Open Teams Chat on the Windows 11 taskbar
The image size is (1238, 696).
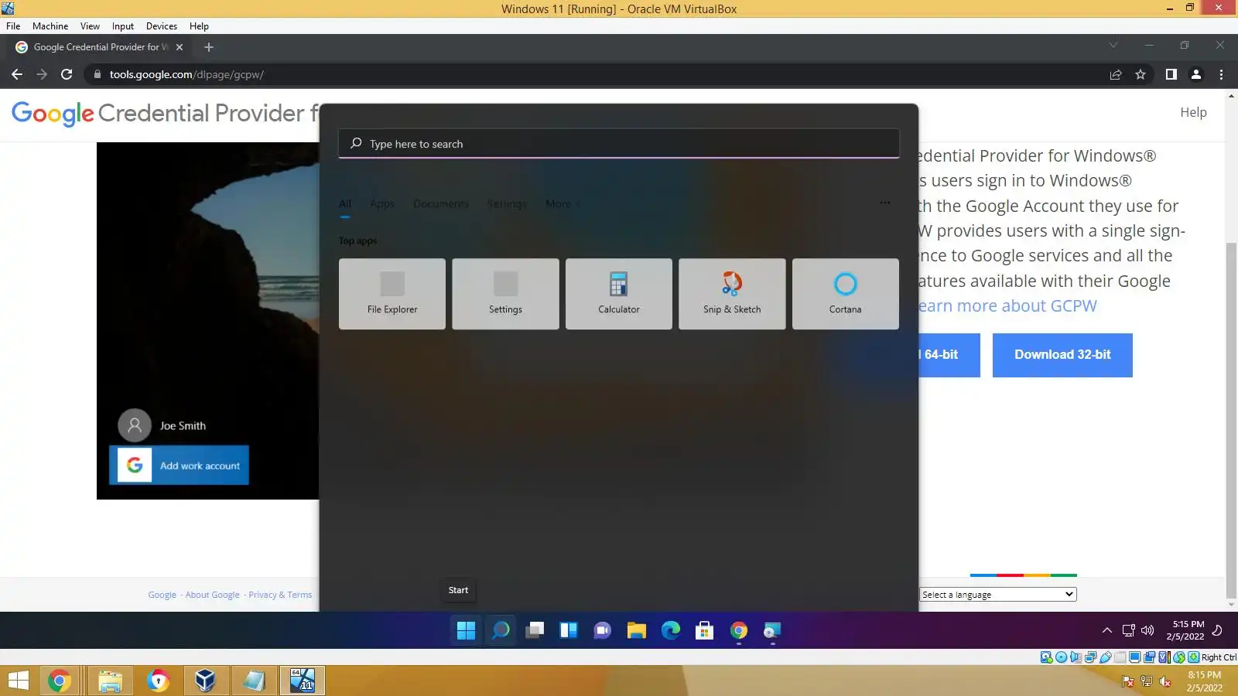click(x=603, y=631)
